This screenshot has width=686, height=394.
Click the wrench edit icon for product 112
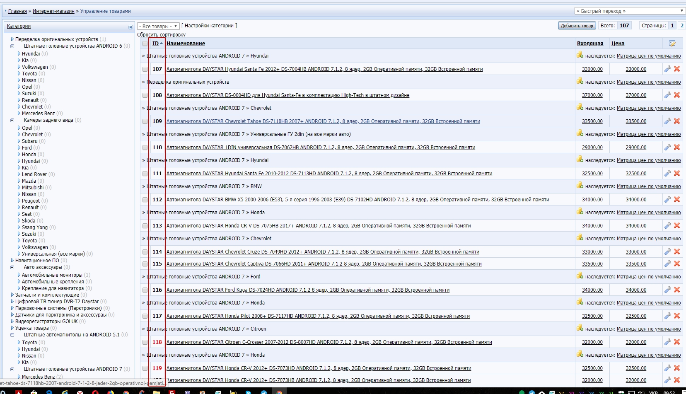click(x=667, y=200)
